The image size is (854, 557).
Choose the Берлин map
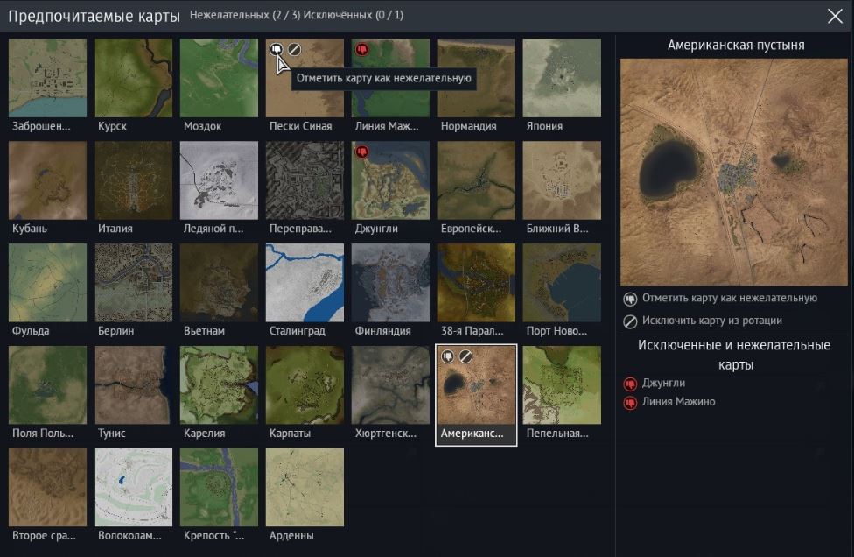click(x=133, y=283)
